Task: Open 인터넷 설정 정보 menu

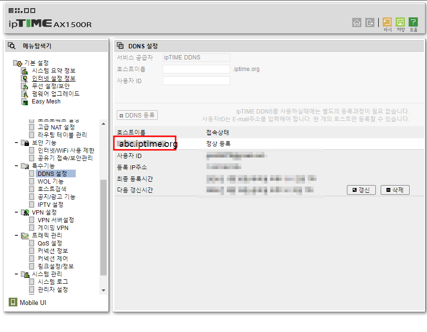Action: pyautogui.click(x=54, y=78)
